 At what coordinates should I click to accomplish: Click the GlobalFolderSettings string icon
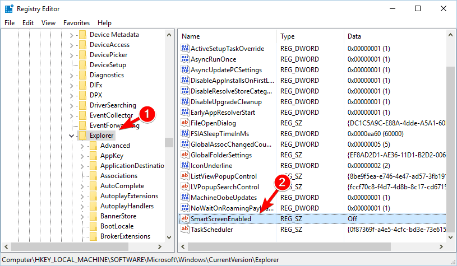pos(185,155)
